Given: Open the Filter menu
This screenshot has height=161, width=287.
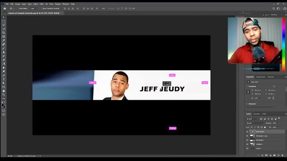Looking at the screenshot, I should pyautogui.click(x=42, y=4).
